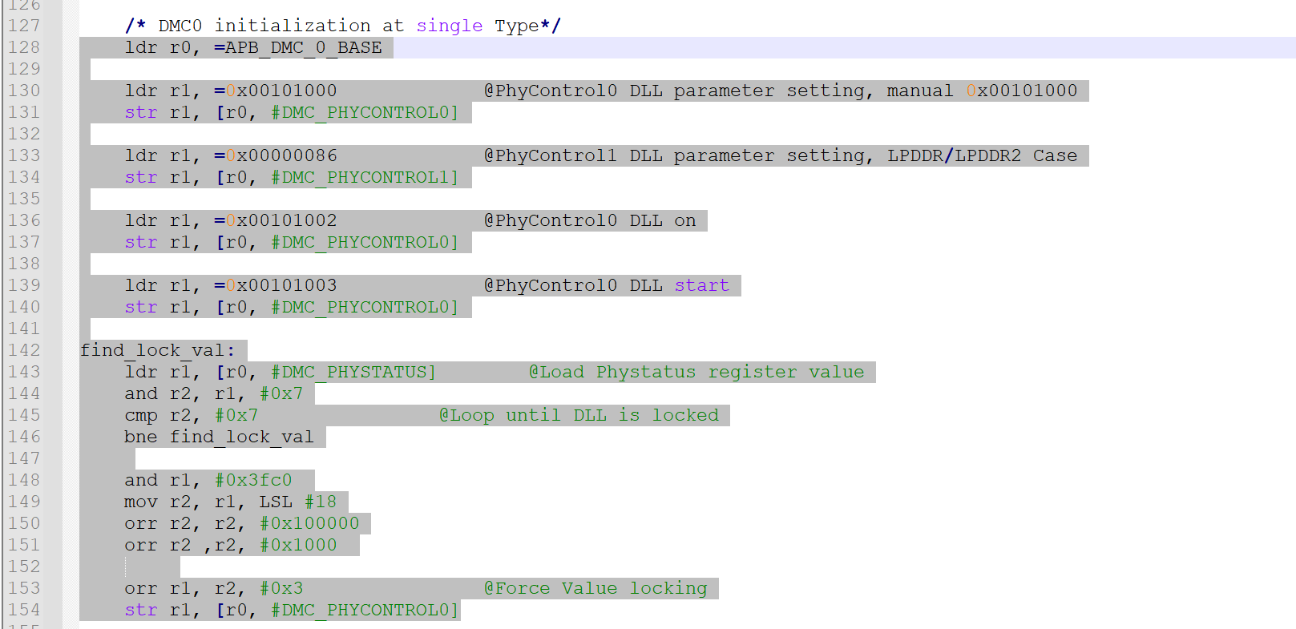Click '#0x100000' on line 150
The height and width of the screenshot is (629, 1296).
(309, 523)
